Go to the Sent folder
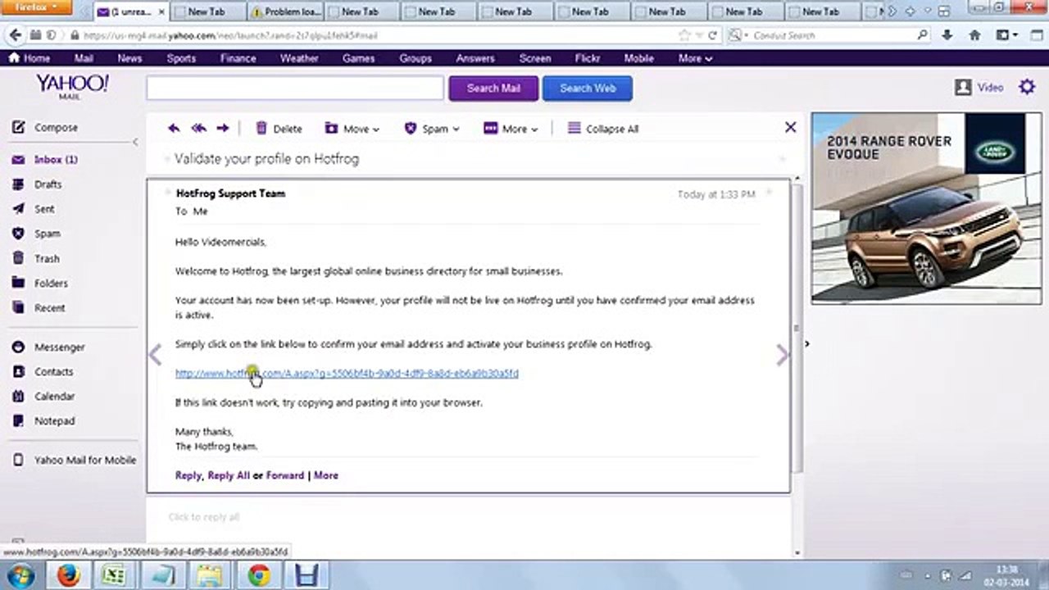The height and width of the screenshot is (590, 1049). point(34,209)
